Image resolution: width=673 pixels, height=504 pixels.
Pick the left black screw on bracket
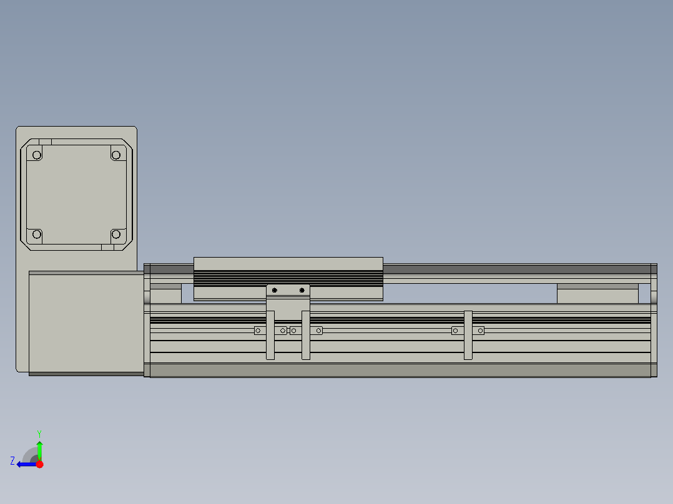tap(275, 291)
